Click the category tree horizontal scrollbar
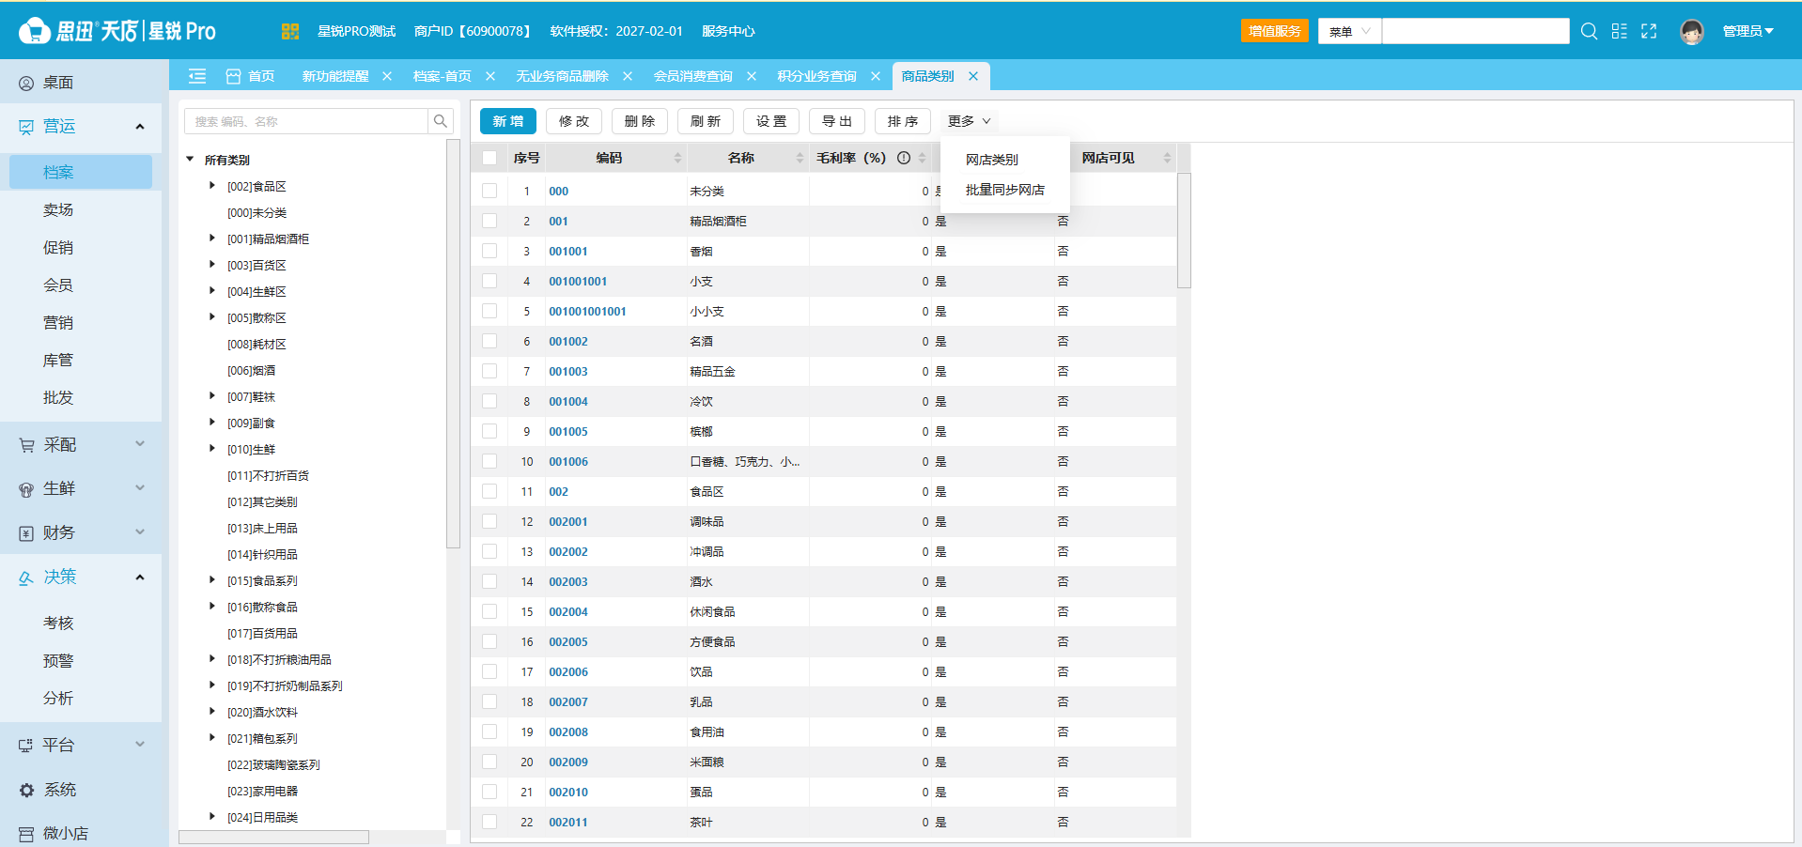 coord(273,837)
